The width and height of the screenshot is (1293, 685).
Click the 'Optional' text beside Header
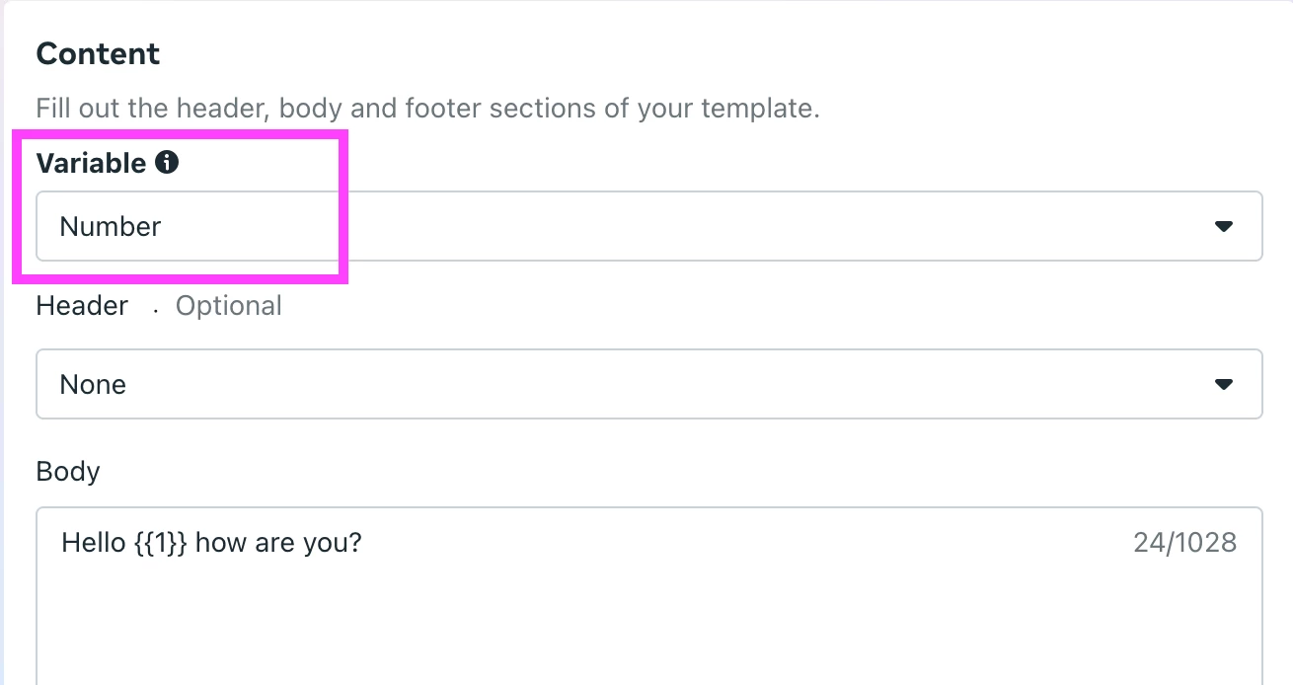tap(228, 306)
